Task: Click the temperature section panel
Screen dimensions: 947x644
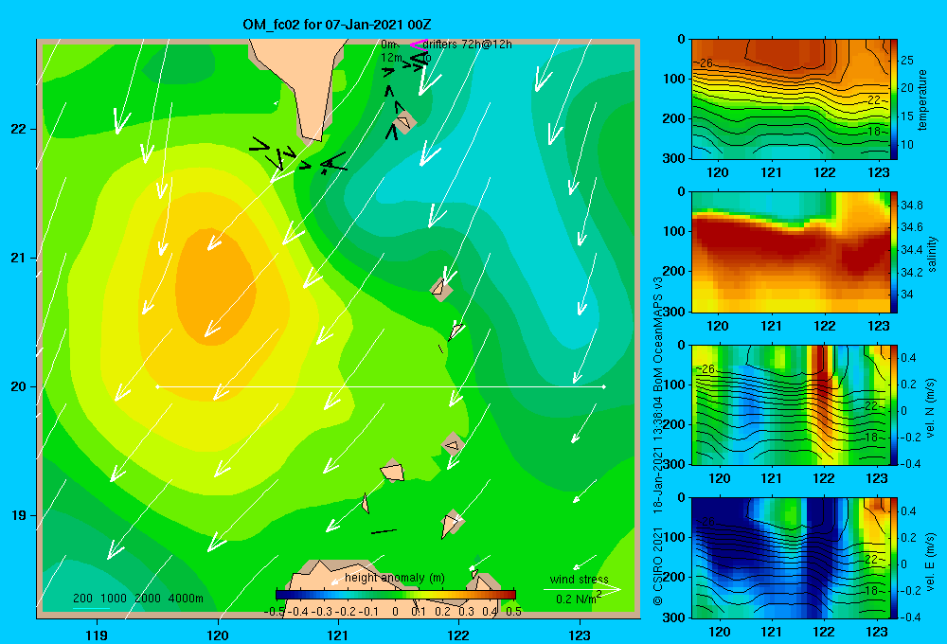Action: 790,99
